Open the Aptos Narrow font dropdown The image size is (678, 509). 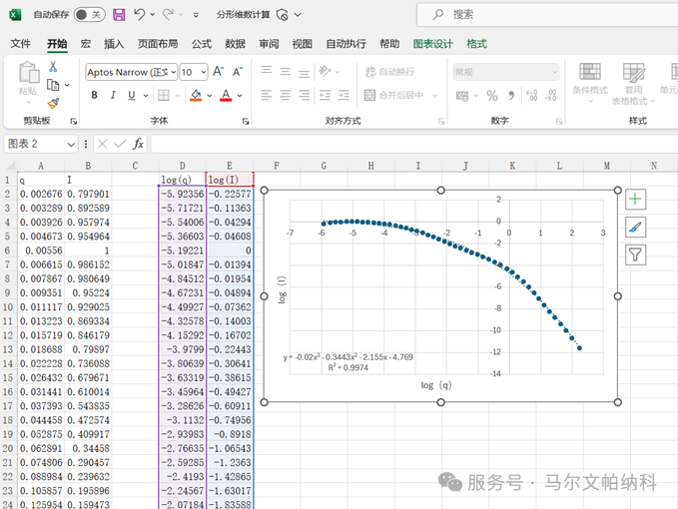pyautogui.click(x=172, y=72)
